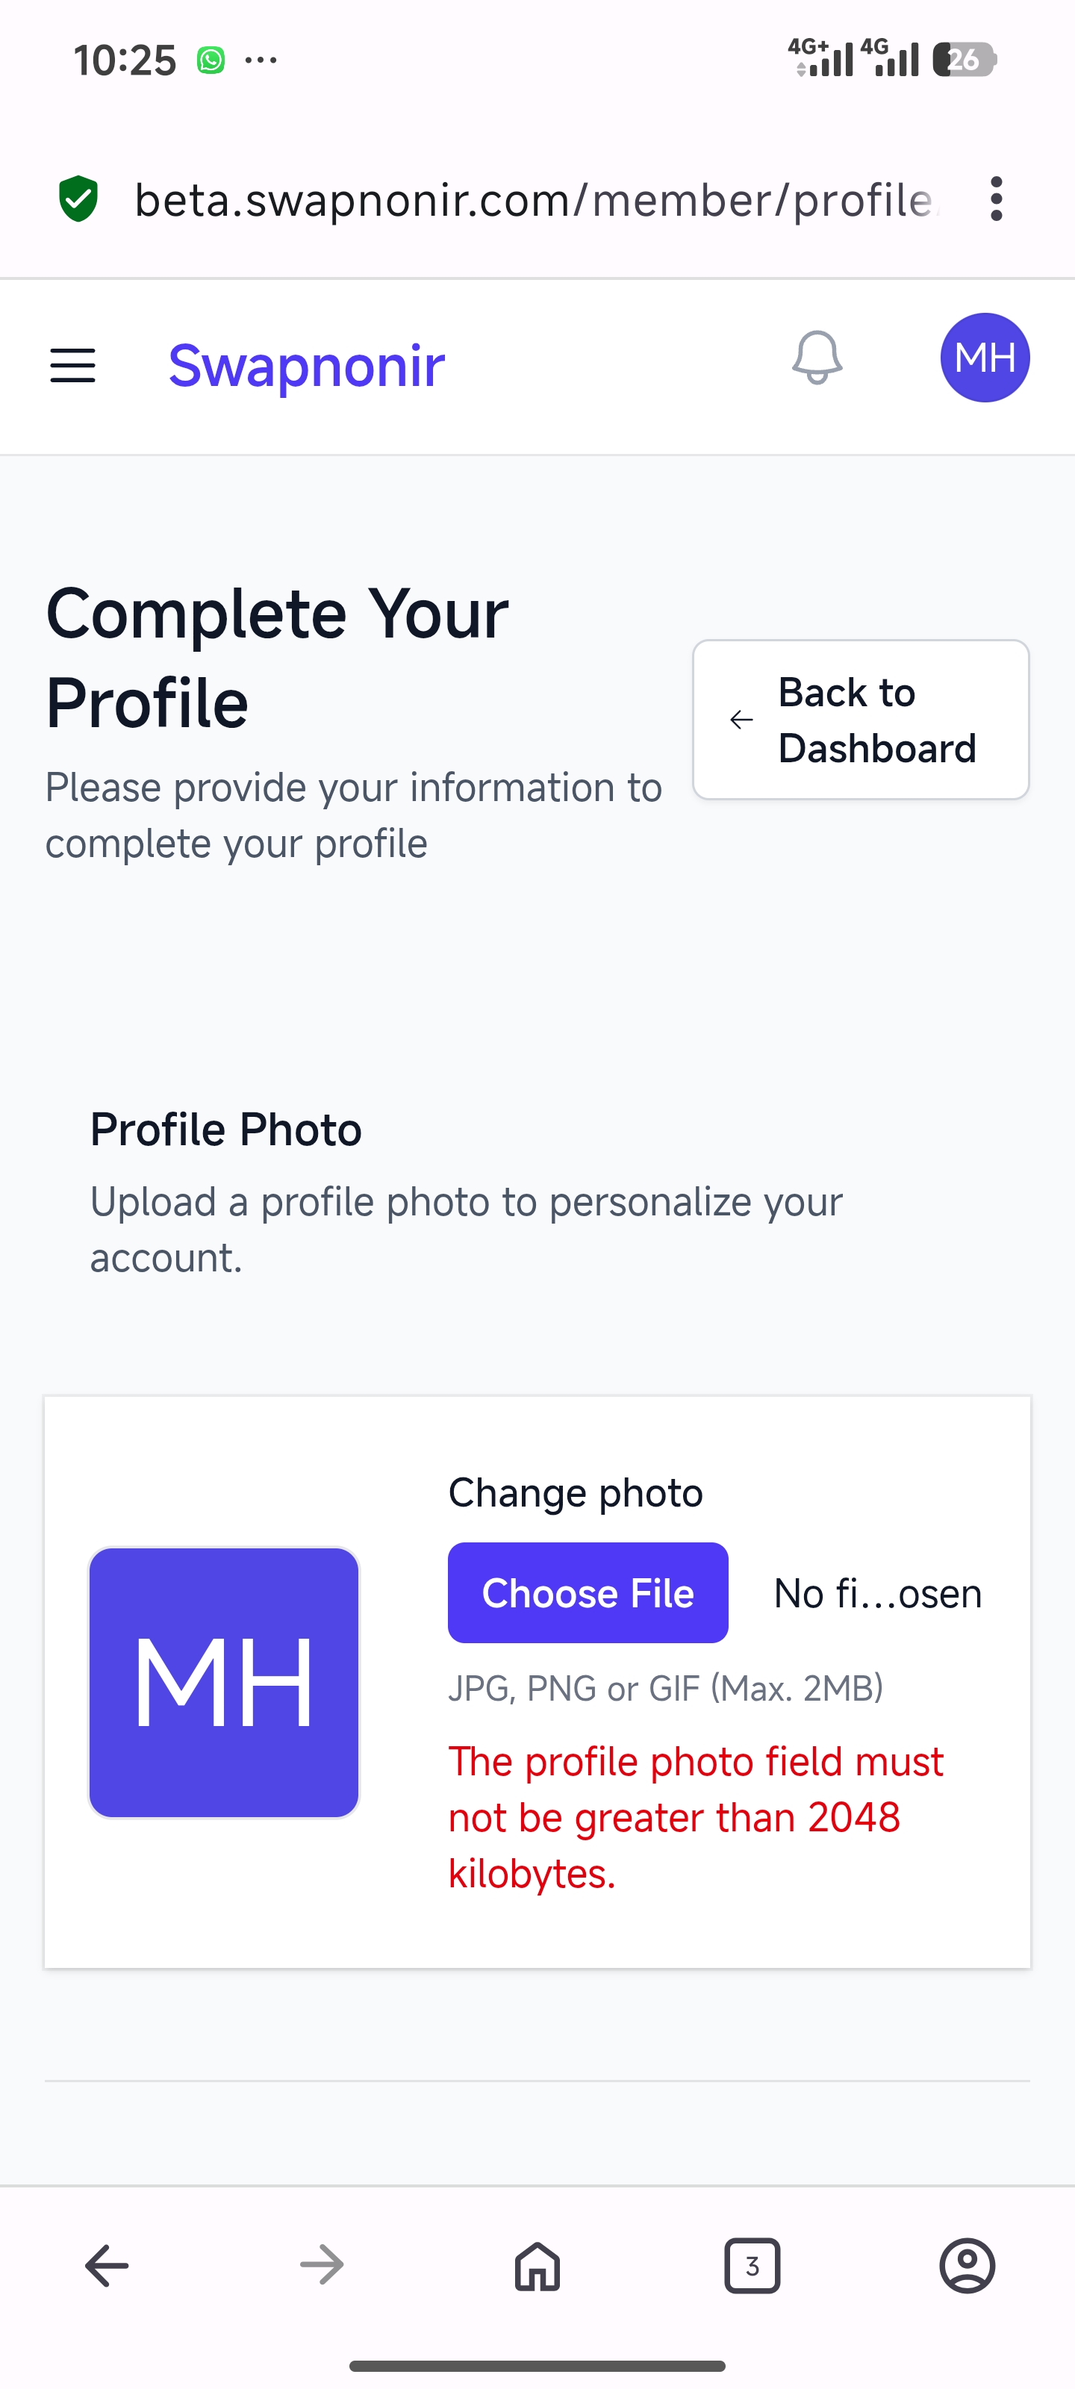
Task: Tap the browser forward arrow
Action: point(322,2266)
